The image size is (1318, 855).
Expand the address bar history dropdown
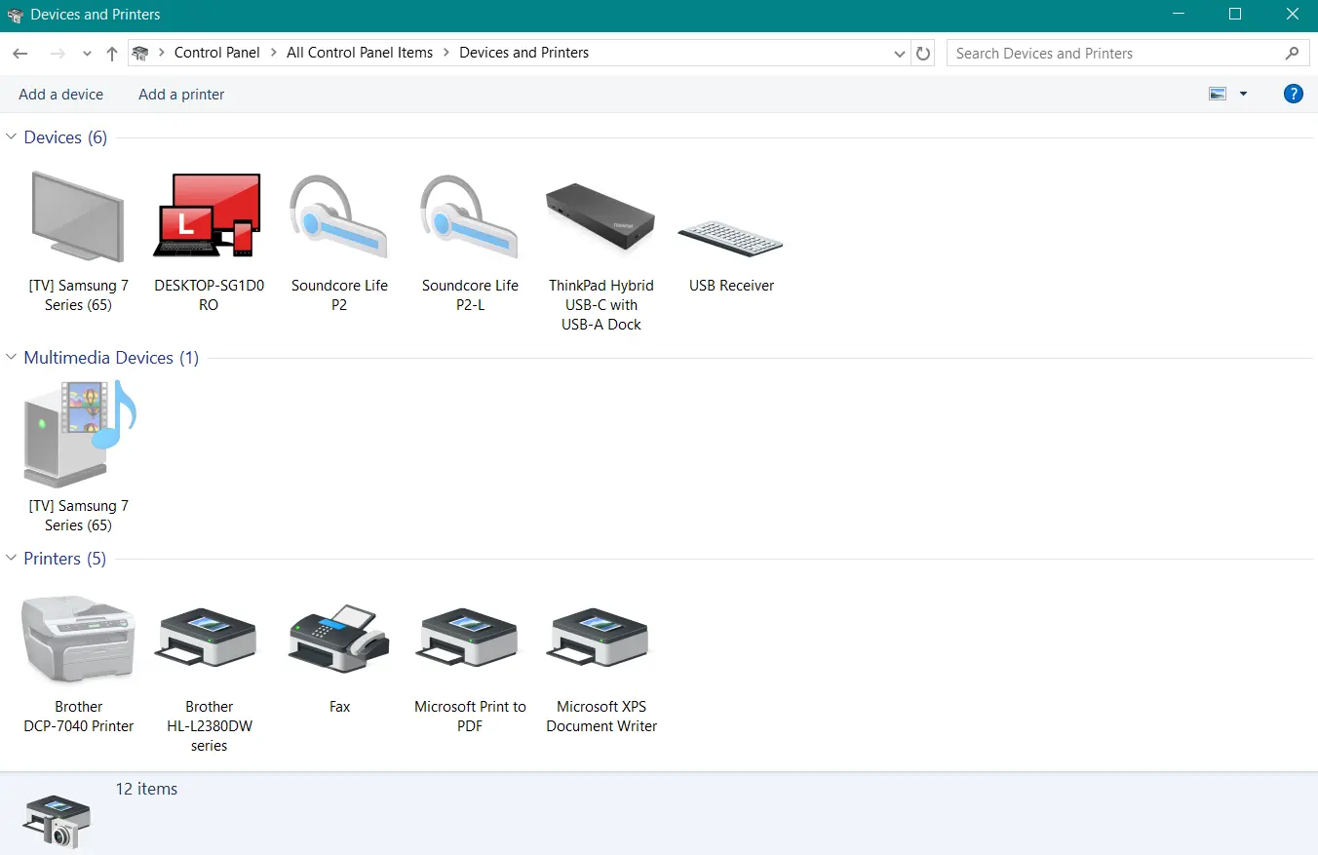pyautogui.click(x=899, y=54)
